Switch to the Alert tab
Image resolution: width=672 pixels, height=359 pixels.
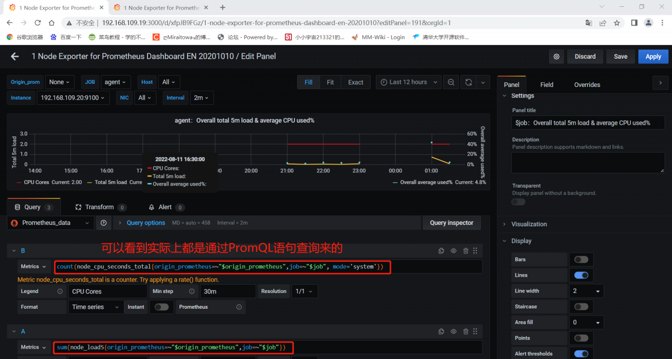click(x=165, y=208)
